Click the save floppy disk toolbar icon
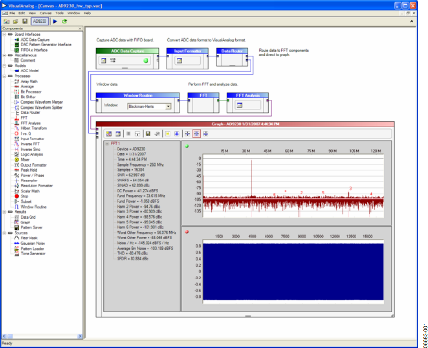 25,21
